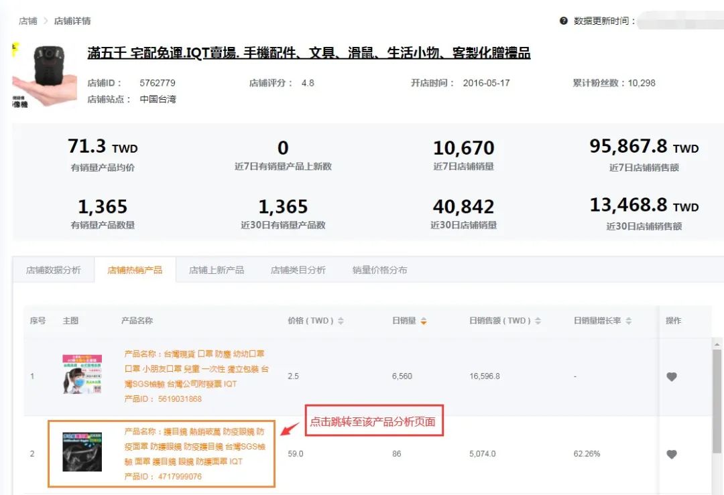Screen dimensions: 724x495
Task: Select the 开店时间 date 2016-05-17
Action: (x=486, y=83)
